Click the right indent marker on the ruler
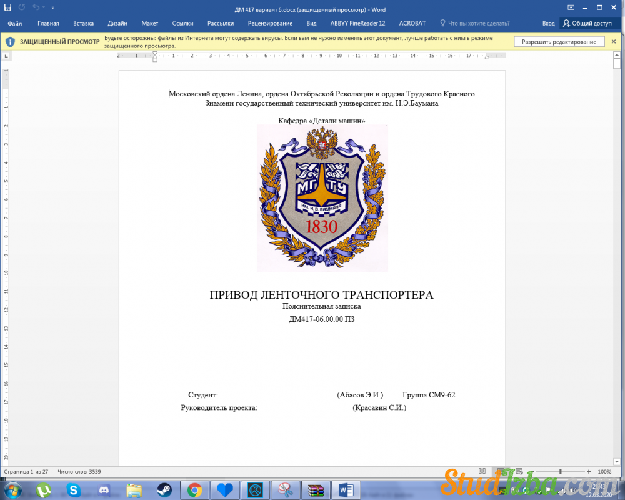The height and width of the screenshot is (500, 625). 487,57
